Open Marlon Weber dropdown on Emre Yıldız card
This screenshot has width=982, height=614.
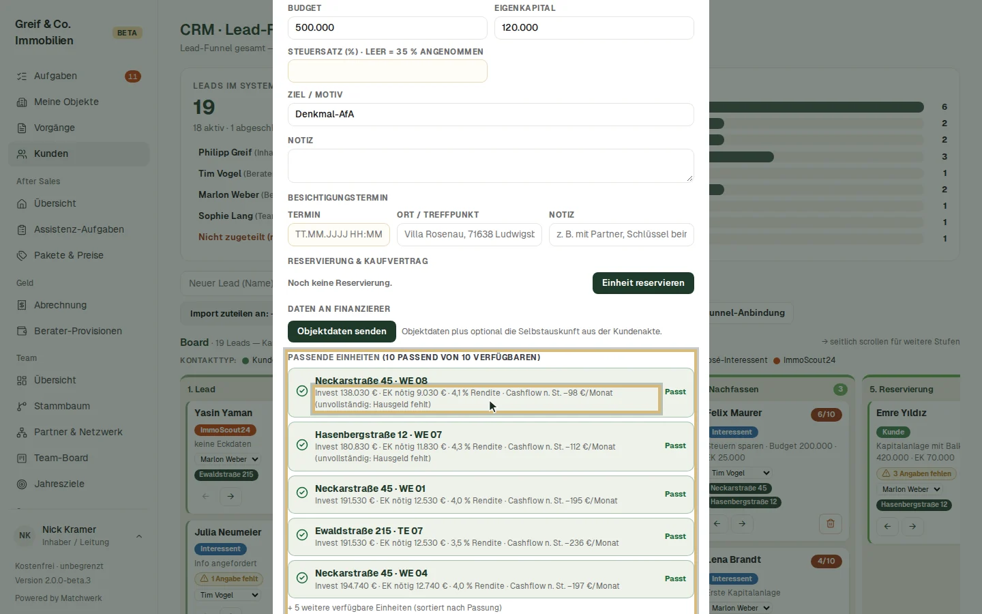pyautogui.click(x=910, y=489)
